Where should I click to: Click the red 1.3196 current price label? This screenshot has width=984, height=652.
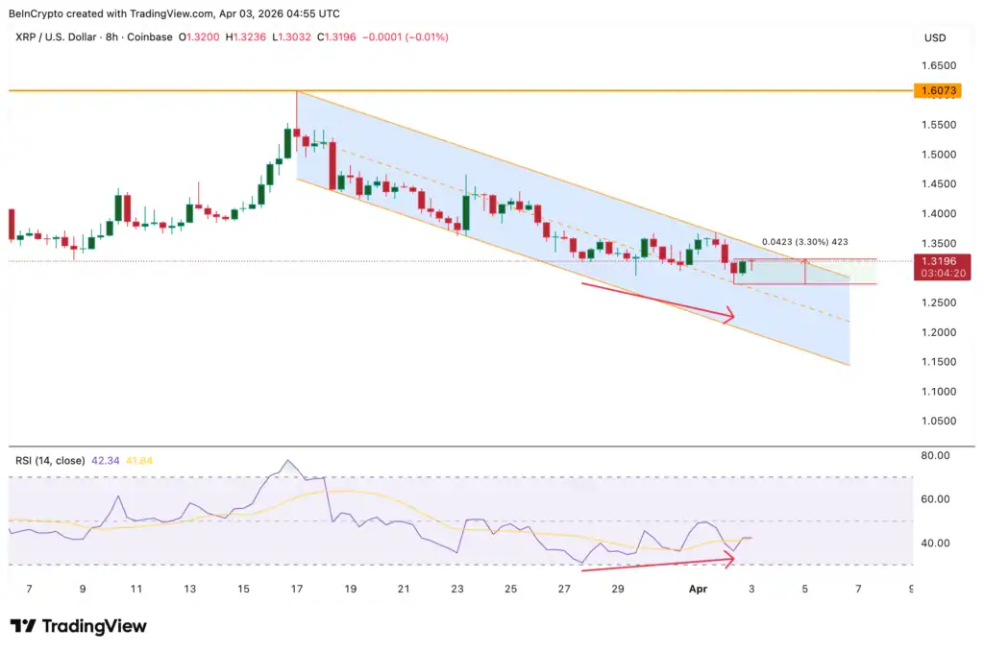(937, 260)
